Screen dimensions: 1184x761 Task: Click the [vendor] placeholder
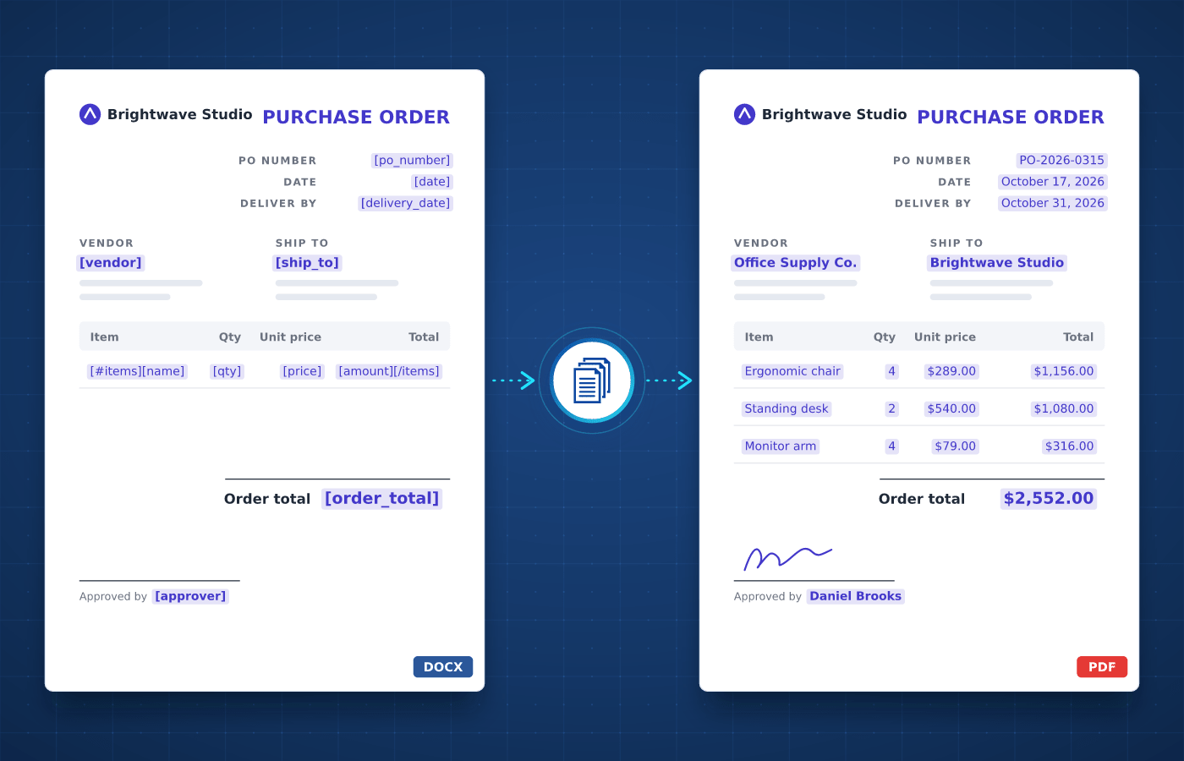click(111, 263)
